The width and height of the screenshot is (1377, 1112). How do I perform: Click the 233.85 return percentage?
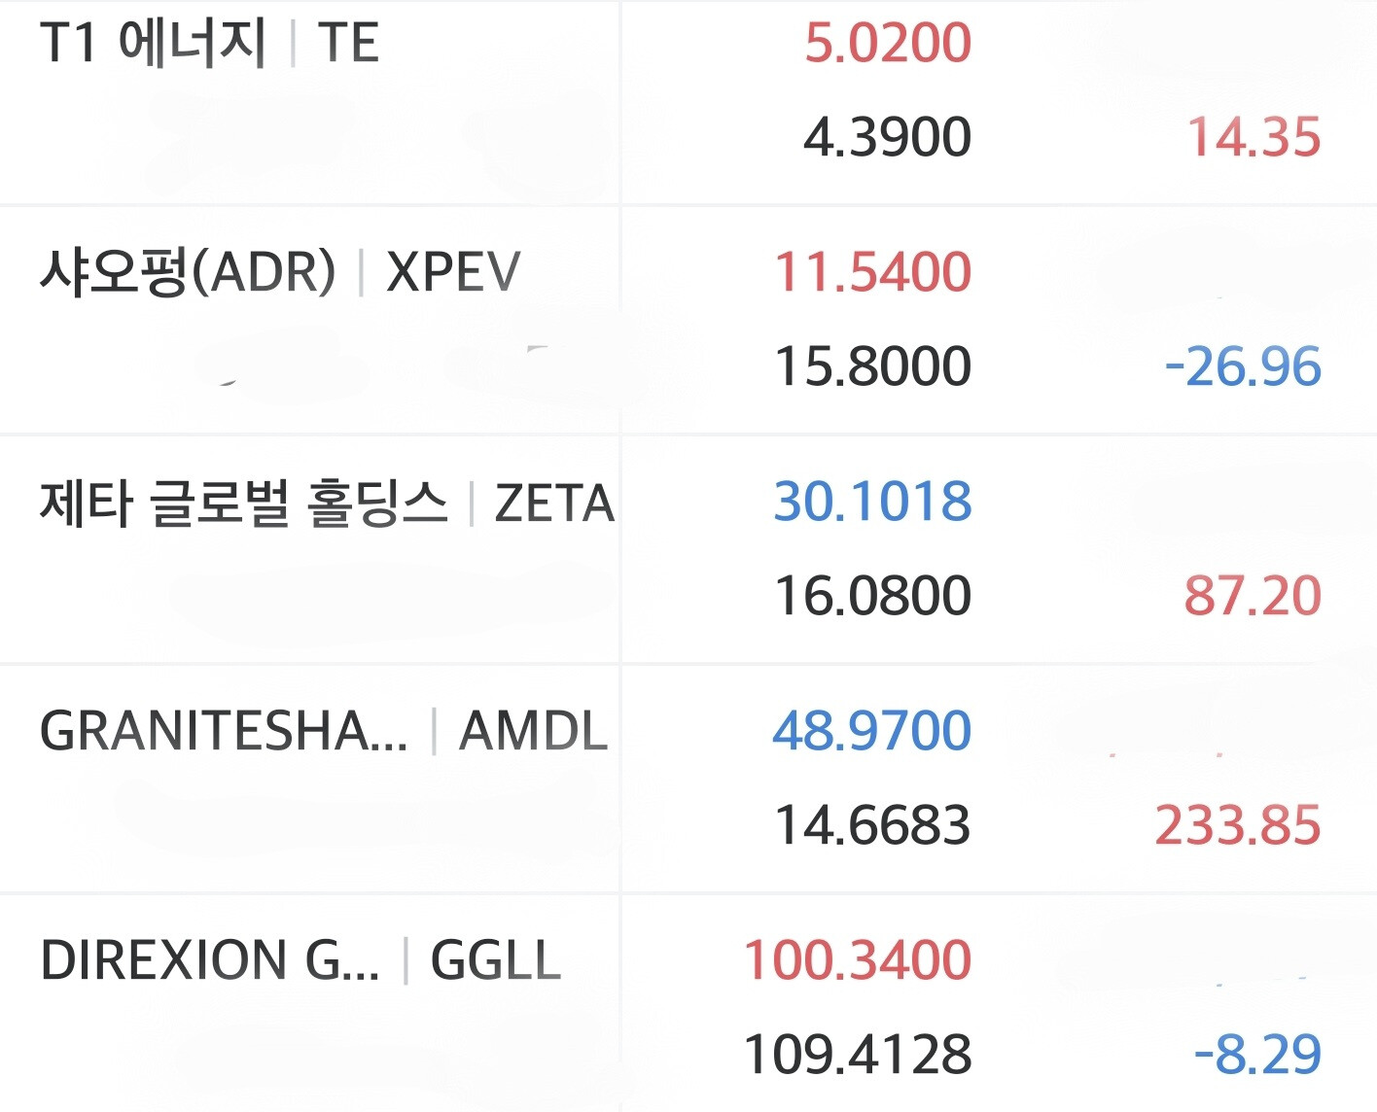(1238, 825)
